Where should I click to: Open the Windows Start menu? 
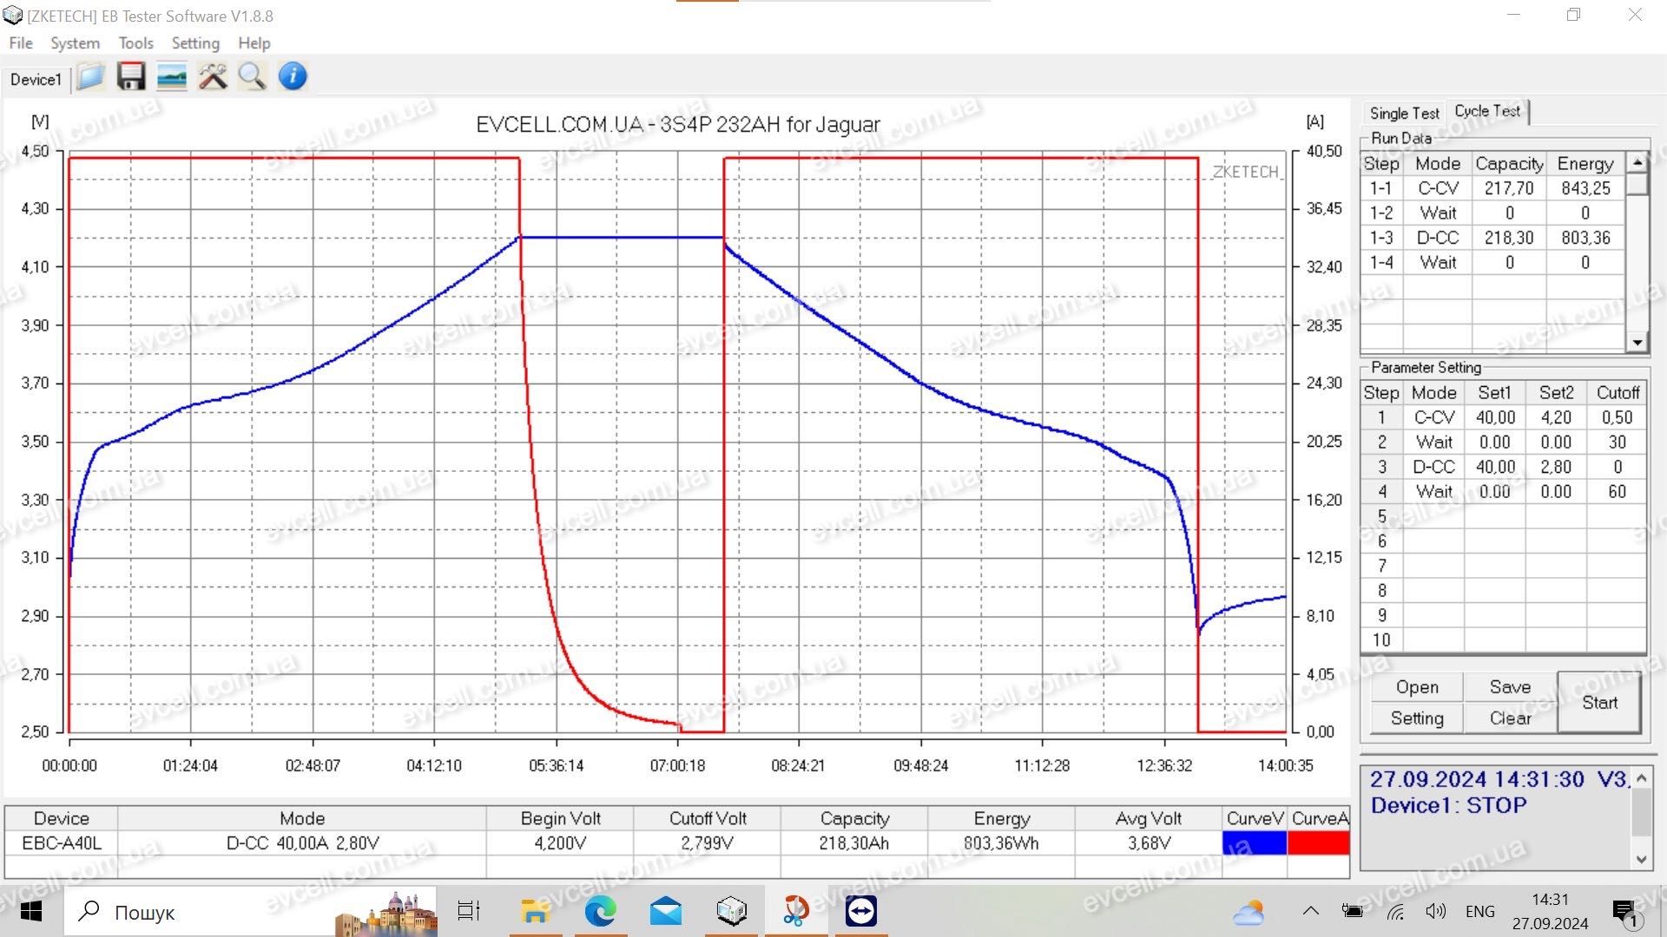pos(31,911)
